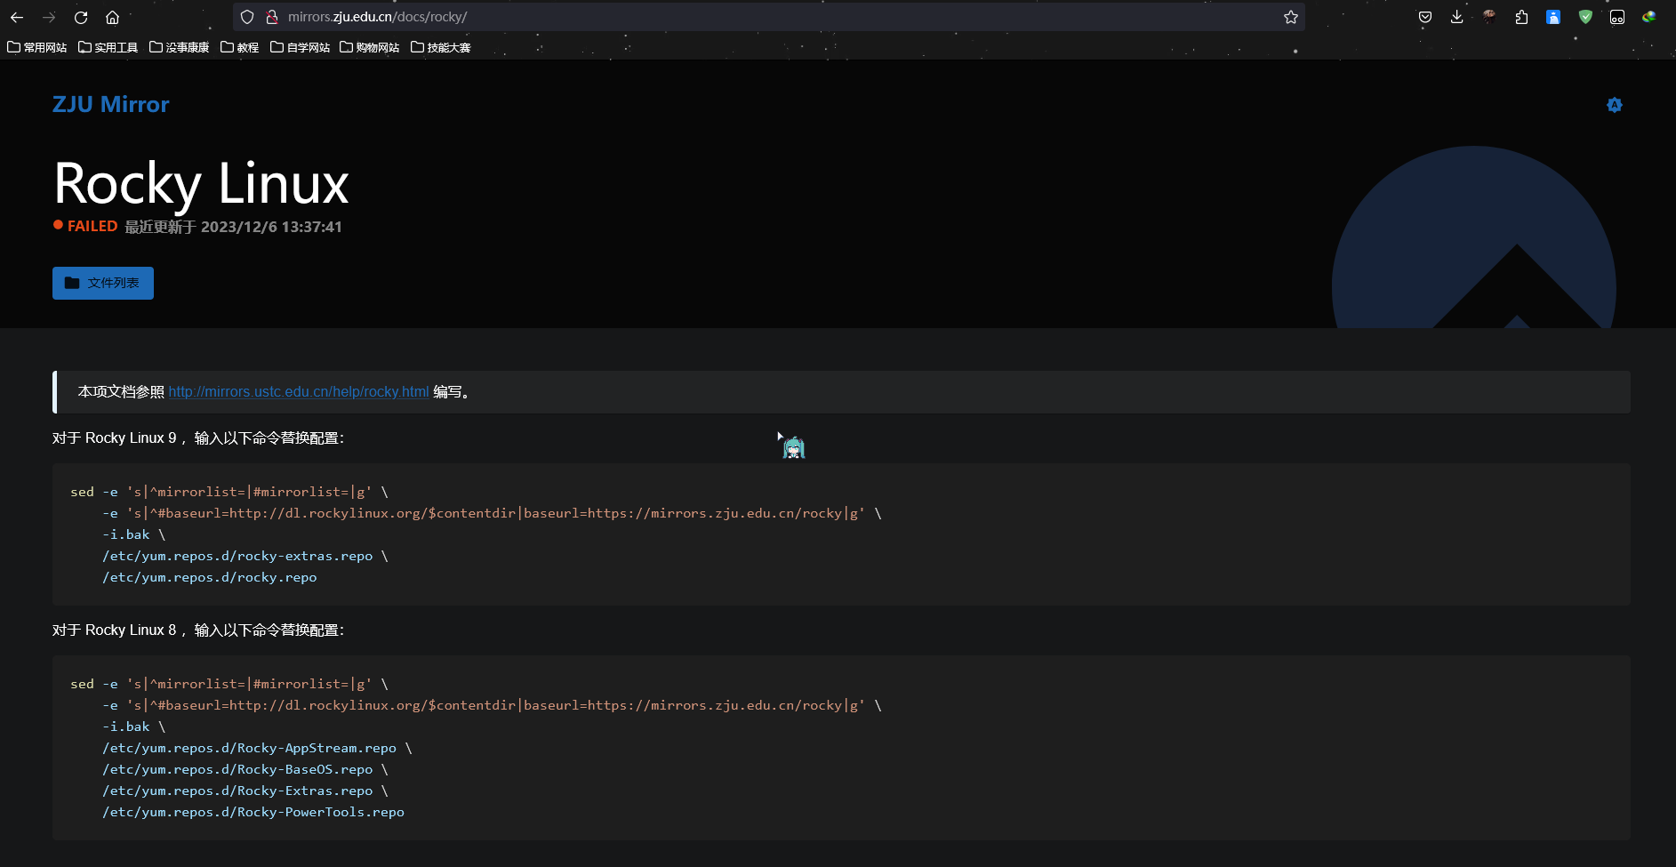The width and height of the screenshot is (1676, 867).
Task: Open the 实用工具 bookmarks folder
Action: tap(108, 47)
